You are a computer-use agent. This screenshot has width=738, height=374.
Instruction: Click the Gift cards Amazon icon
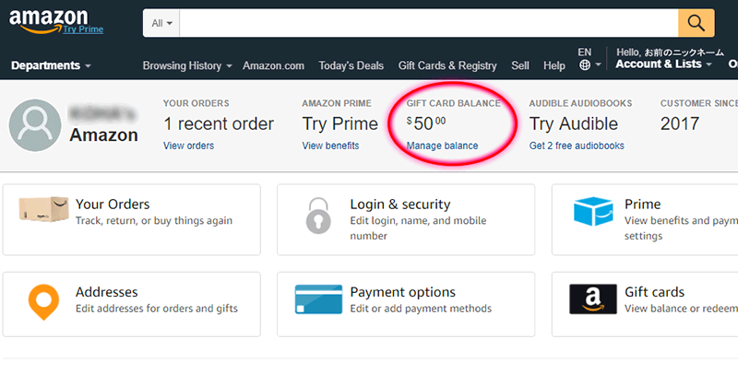click(x=593, y=299)
